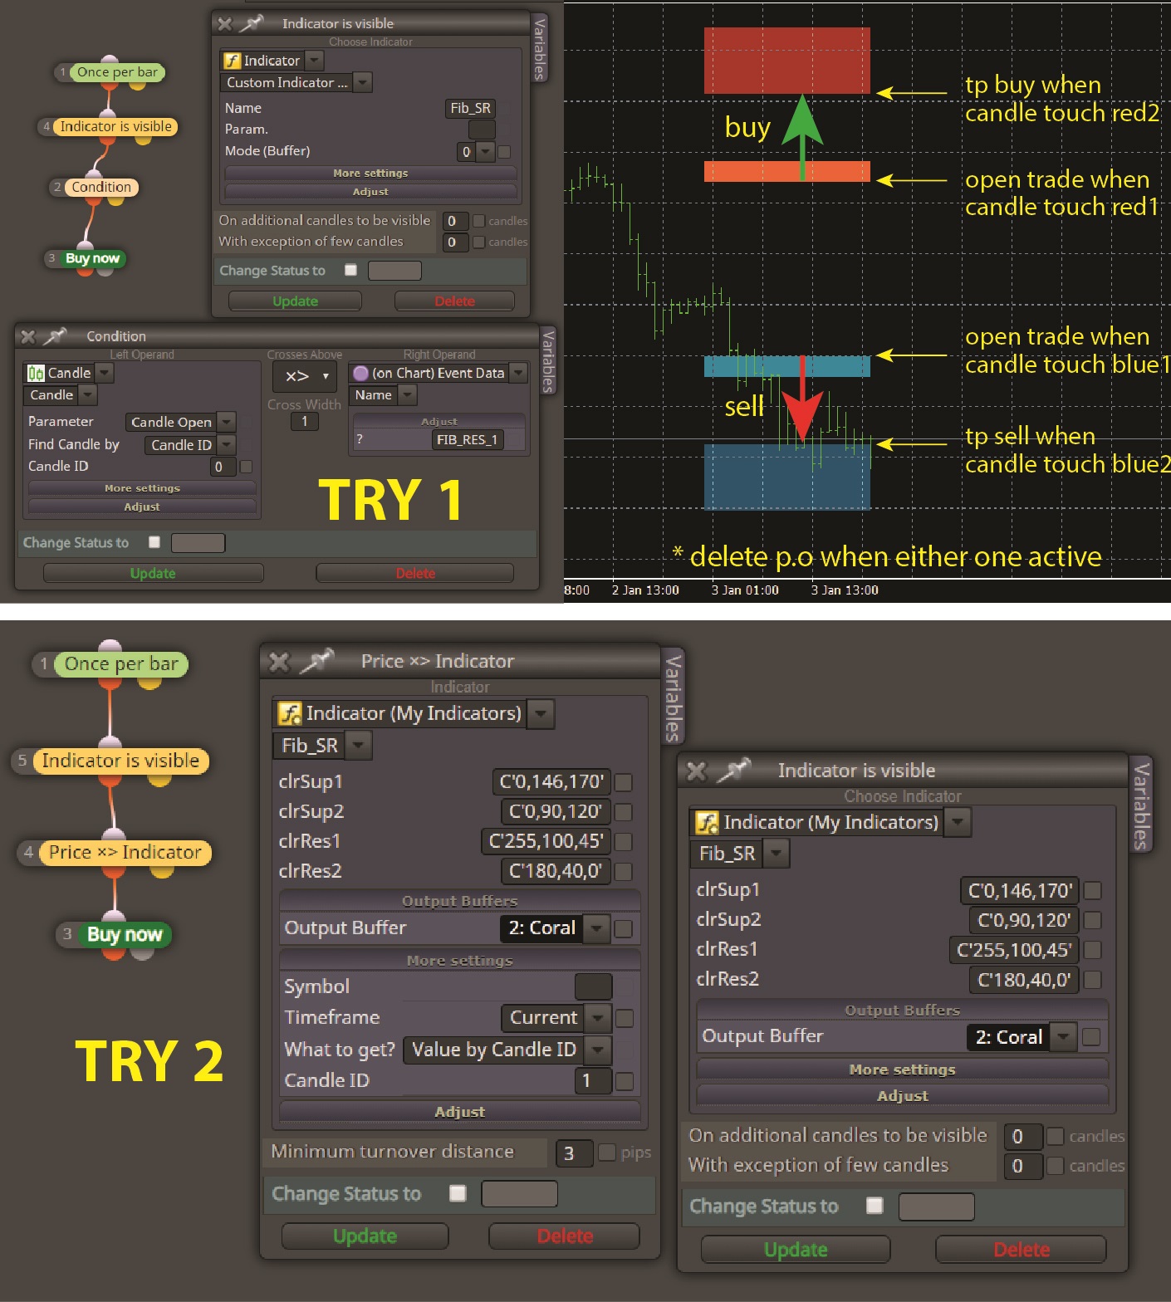
Task: Click the clrSup1 color value C'0,146,170' in Price panel
Action: coord(551,781)
